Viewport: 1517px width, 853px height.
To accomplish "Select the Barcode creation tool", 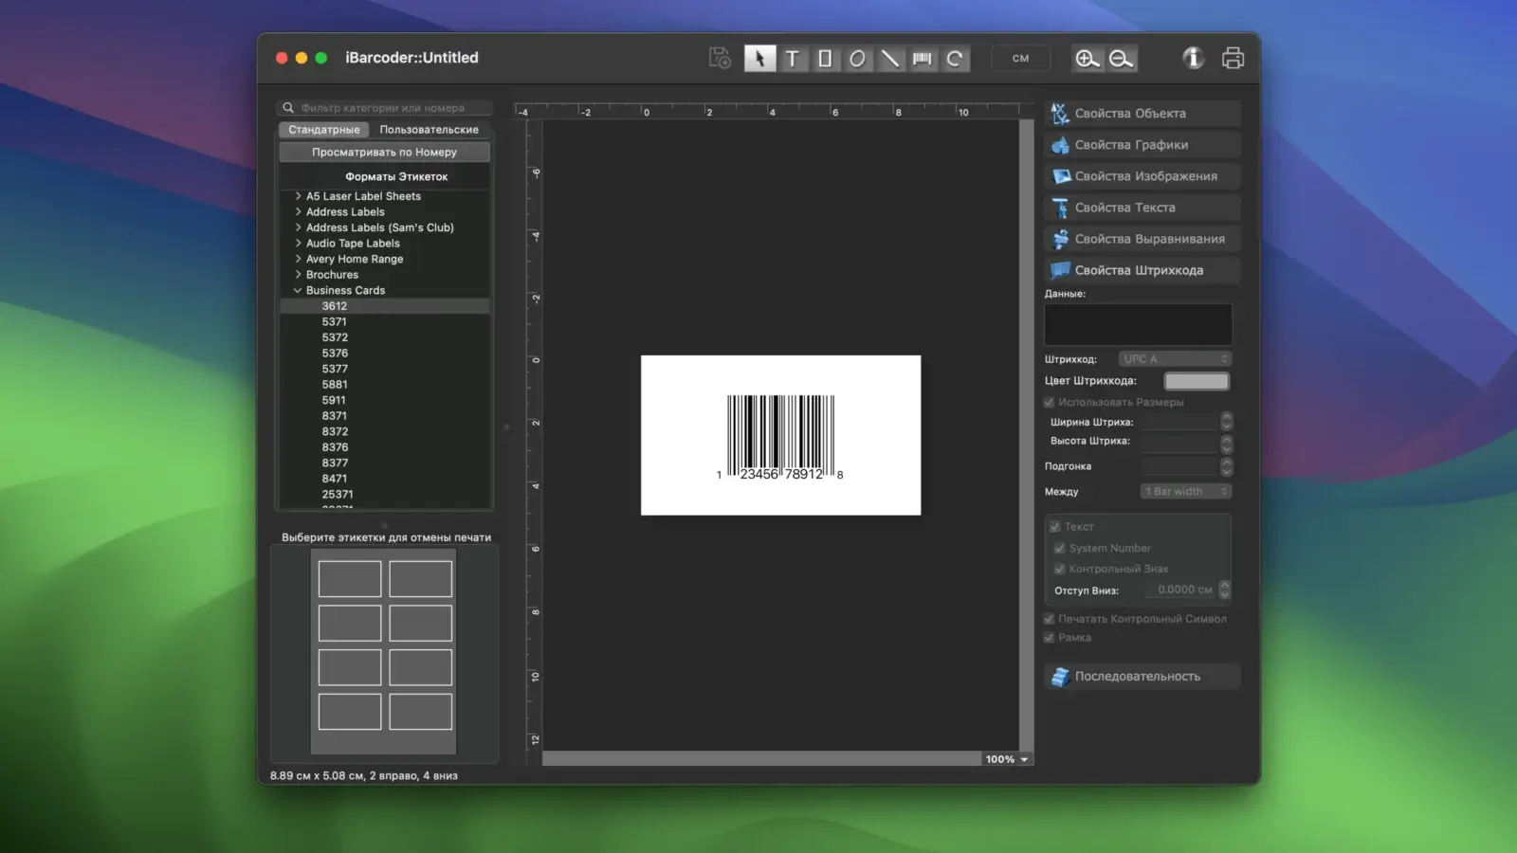I will tap(921, 58).
